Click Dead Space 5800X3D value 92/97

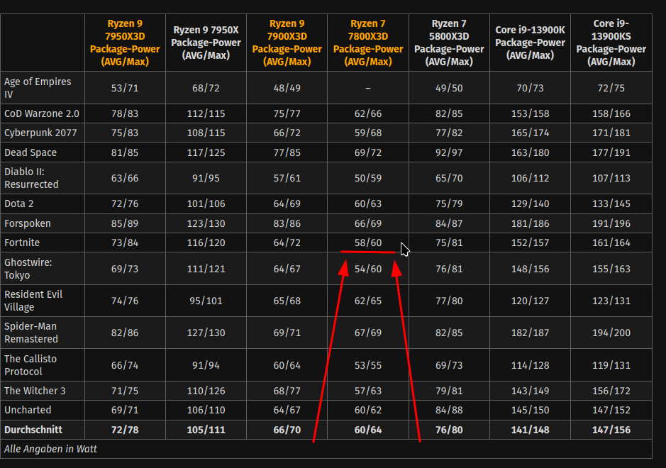(449, 152)
